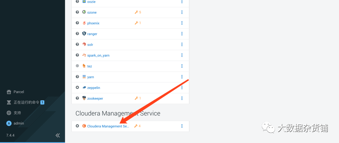Open actions menu for yarn
The height and width of the screenshot is (143, 339).
click(182, 77)
